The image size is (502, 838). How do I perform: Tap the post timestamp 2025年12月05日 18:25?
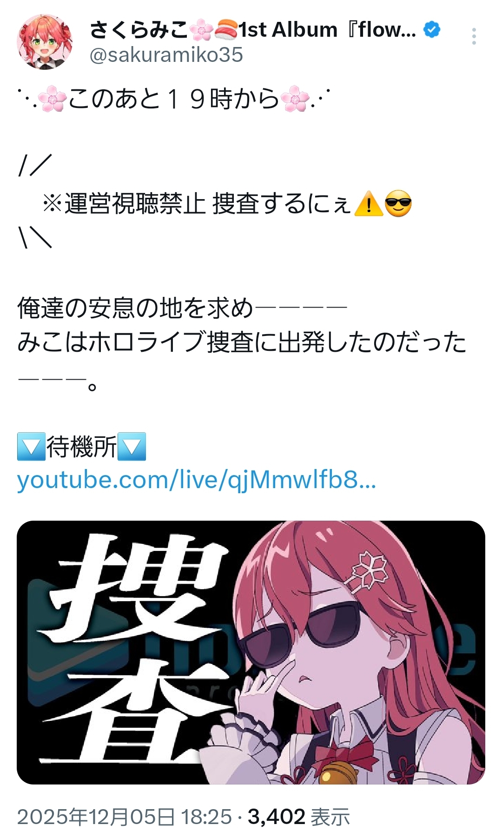(124, 817)
